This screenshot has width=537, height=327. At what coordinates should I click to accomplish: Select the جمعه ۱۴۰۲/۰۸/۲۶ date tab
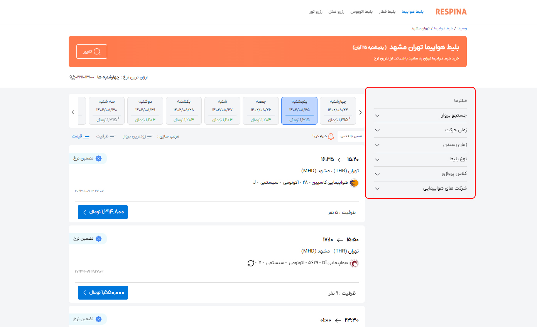(x=261, y=111)
